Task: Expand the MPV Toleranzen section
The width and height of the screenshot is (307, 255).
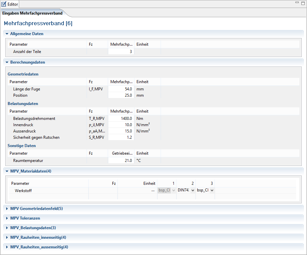Action: [7, 218]
